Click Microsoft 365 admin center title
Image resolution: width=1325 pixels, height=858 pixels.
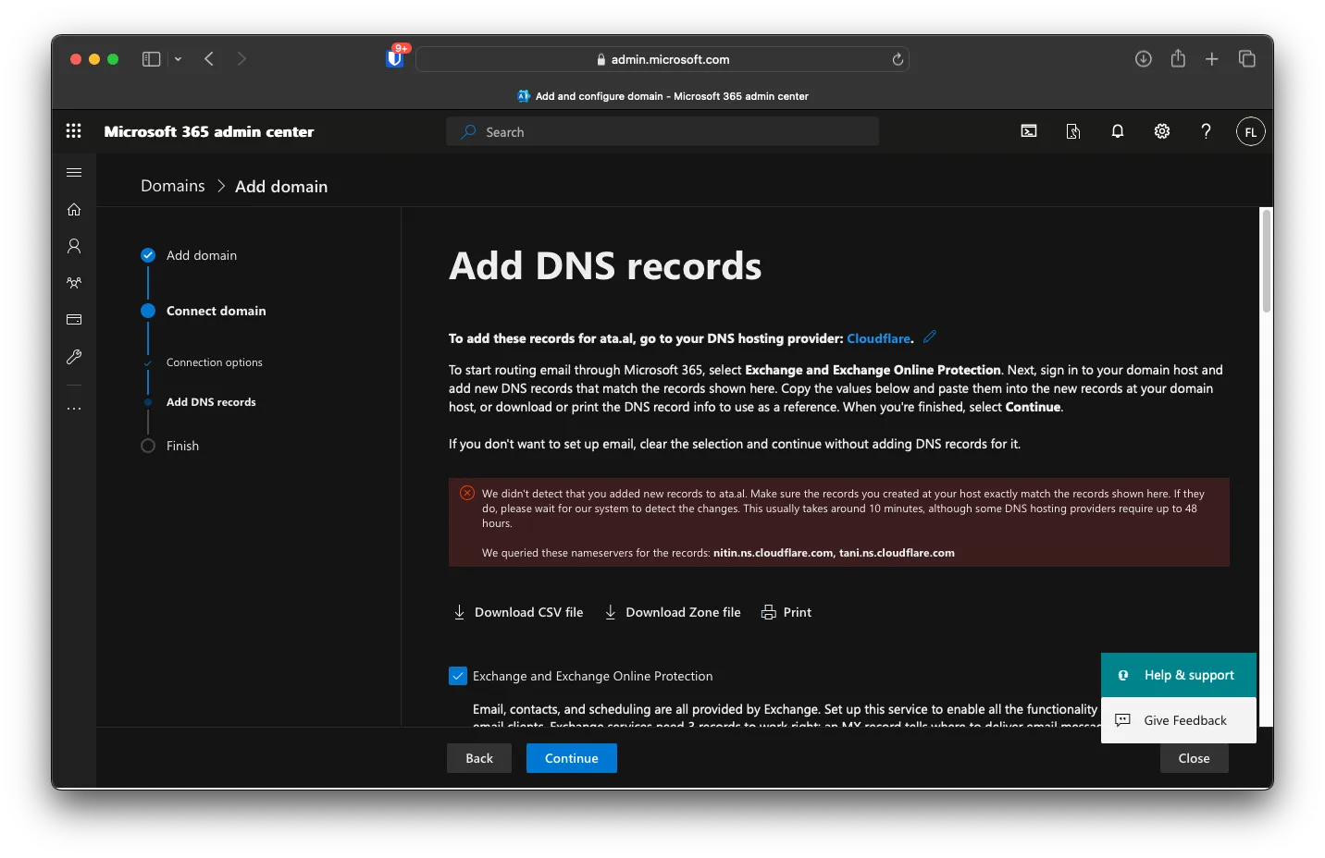pos(209,131)
